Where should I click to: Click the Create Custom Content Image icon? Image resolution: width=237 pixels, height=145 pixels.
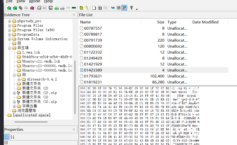pos(62,8)
